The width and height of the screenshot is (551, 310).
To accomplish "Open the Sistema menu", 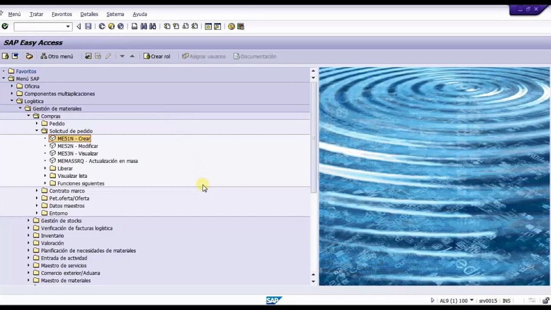I will click(x=115, y=14).
